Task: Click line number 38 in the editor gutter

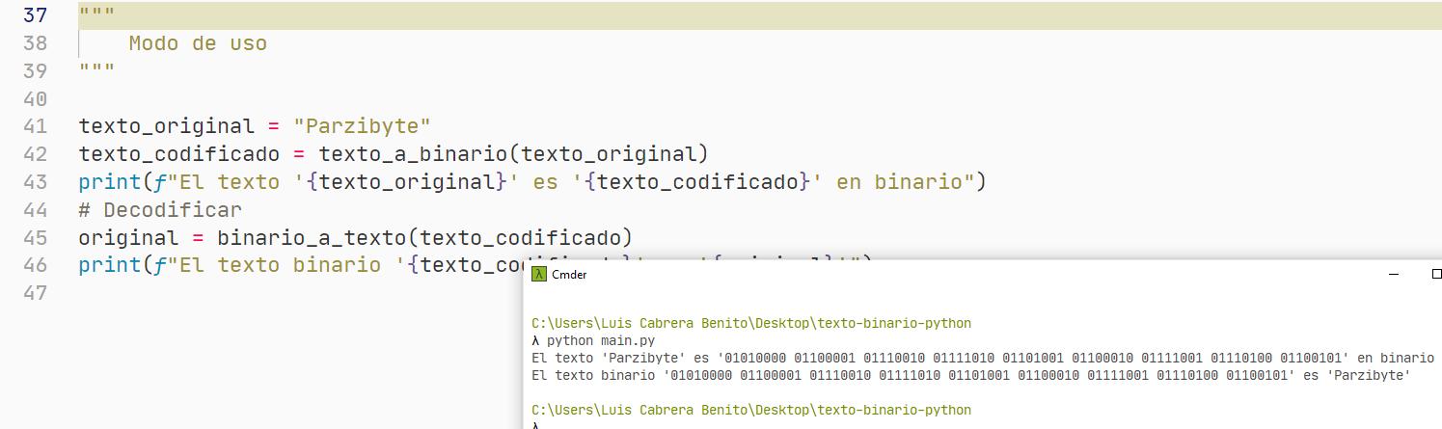Action: coord(35,43)
